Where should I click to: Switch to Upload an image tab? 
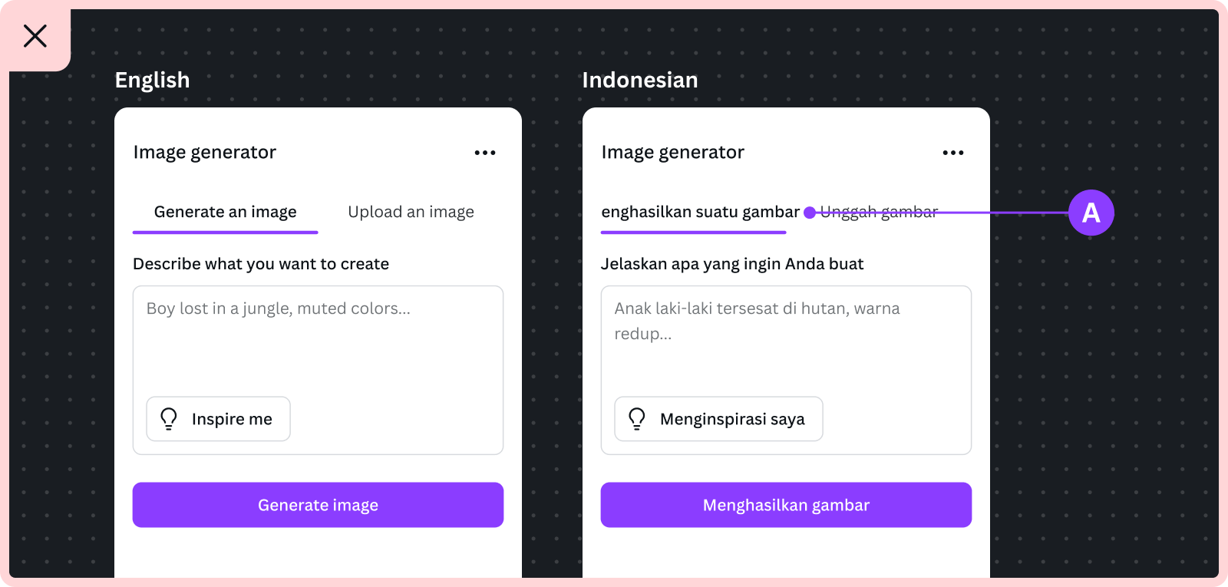(x=411, y=213)
